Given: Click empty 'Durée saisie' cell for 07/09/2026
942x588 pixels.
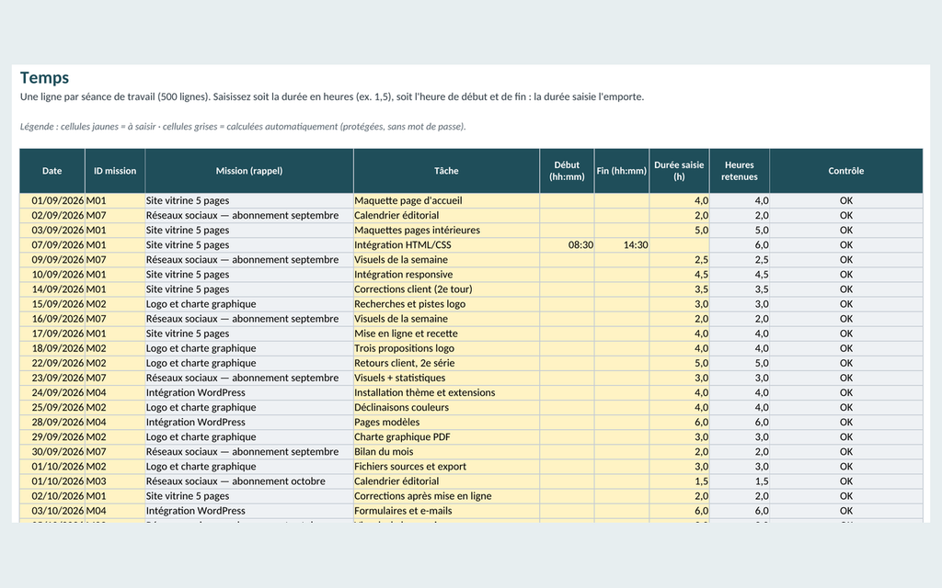Looking at the screenshot, I should coord(680,244).
